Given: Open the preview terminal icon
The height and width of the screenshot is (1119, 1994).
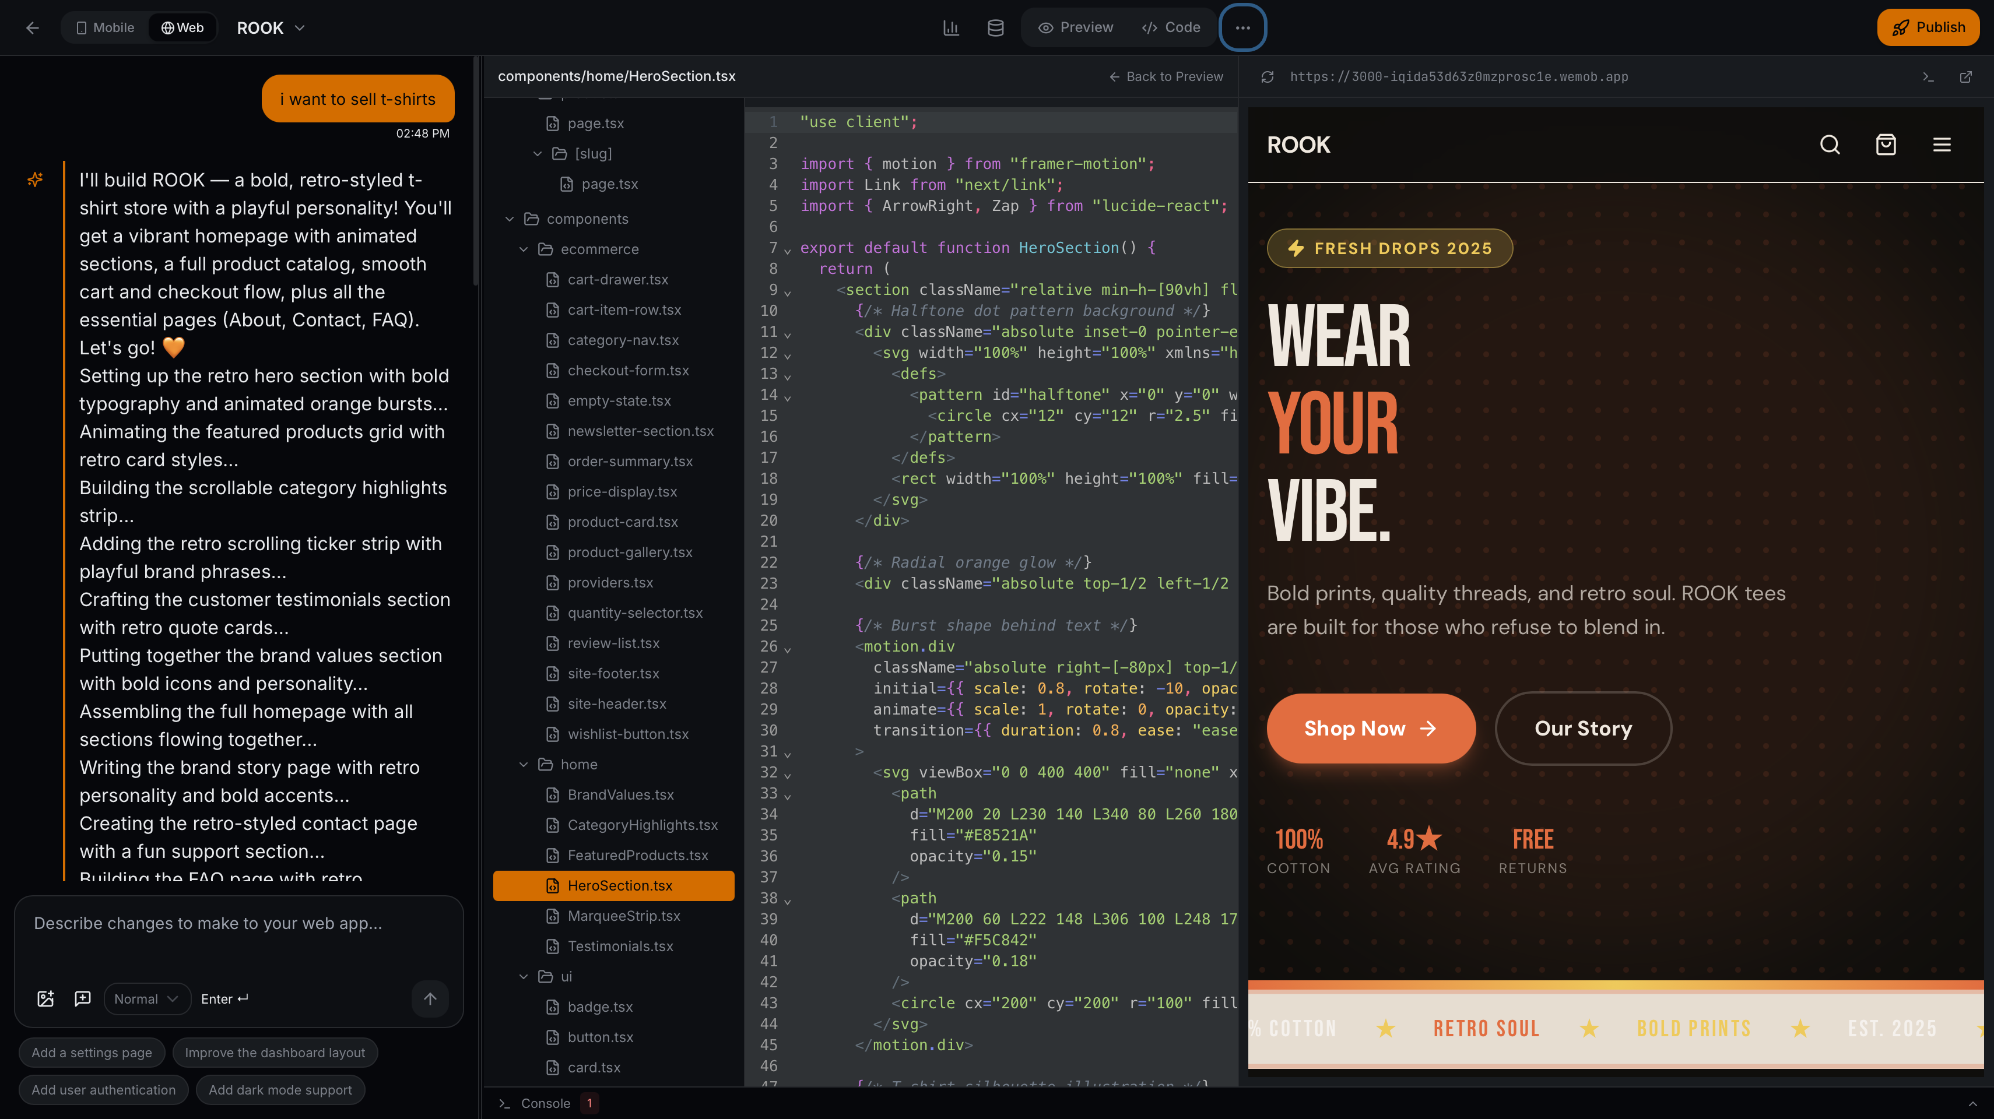Looking at the screenshot, I should point(1928,76).
